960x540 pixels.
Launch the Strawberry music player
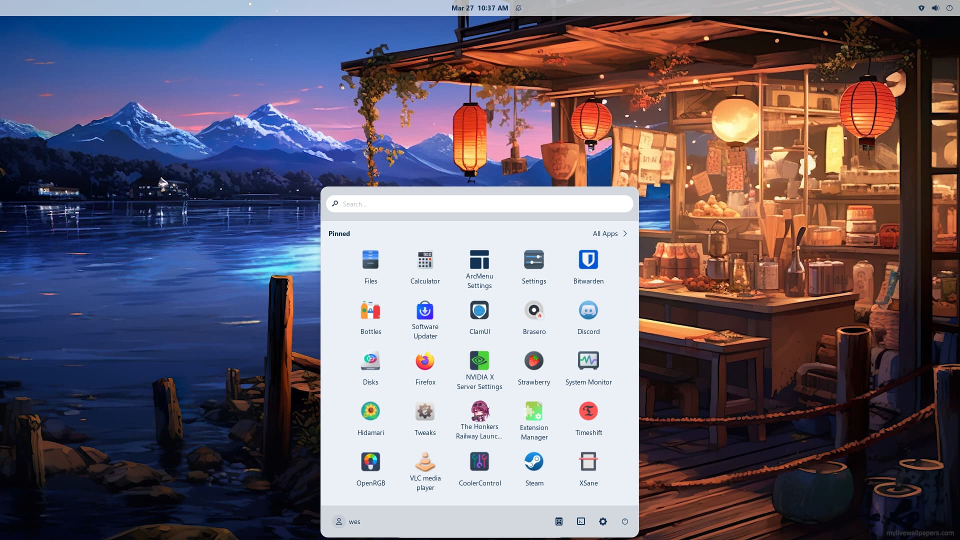pyautogui.click(x=533, y=368)
